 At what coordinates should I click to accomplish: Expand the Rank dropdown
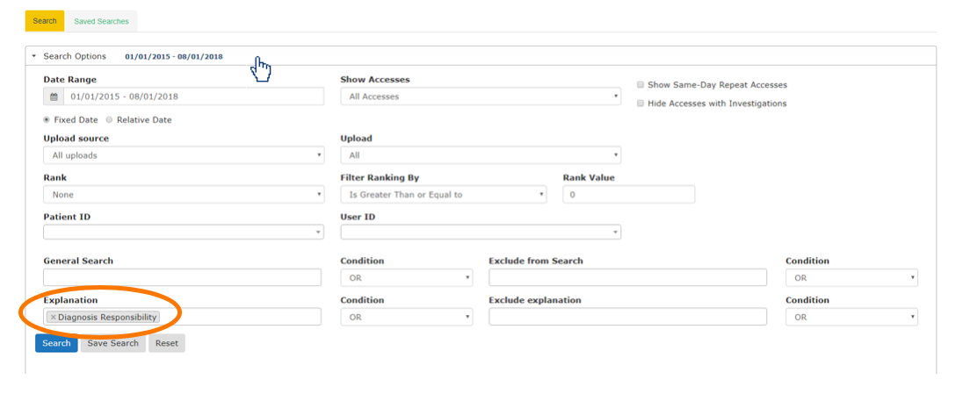[x=183, y=195]
